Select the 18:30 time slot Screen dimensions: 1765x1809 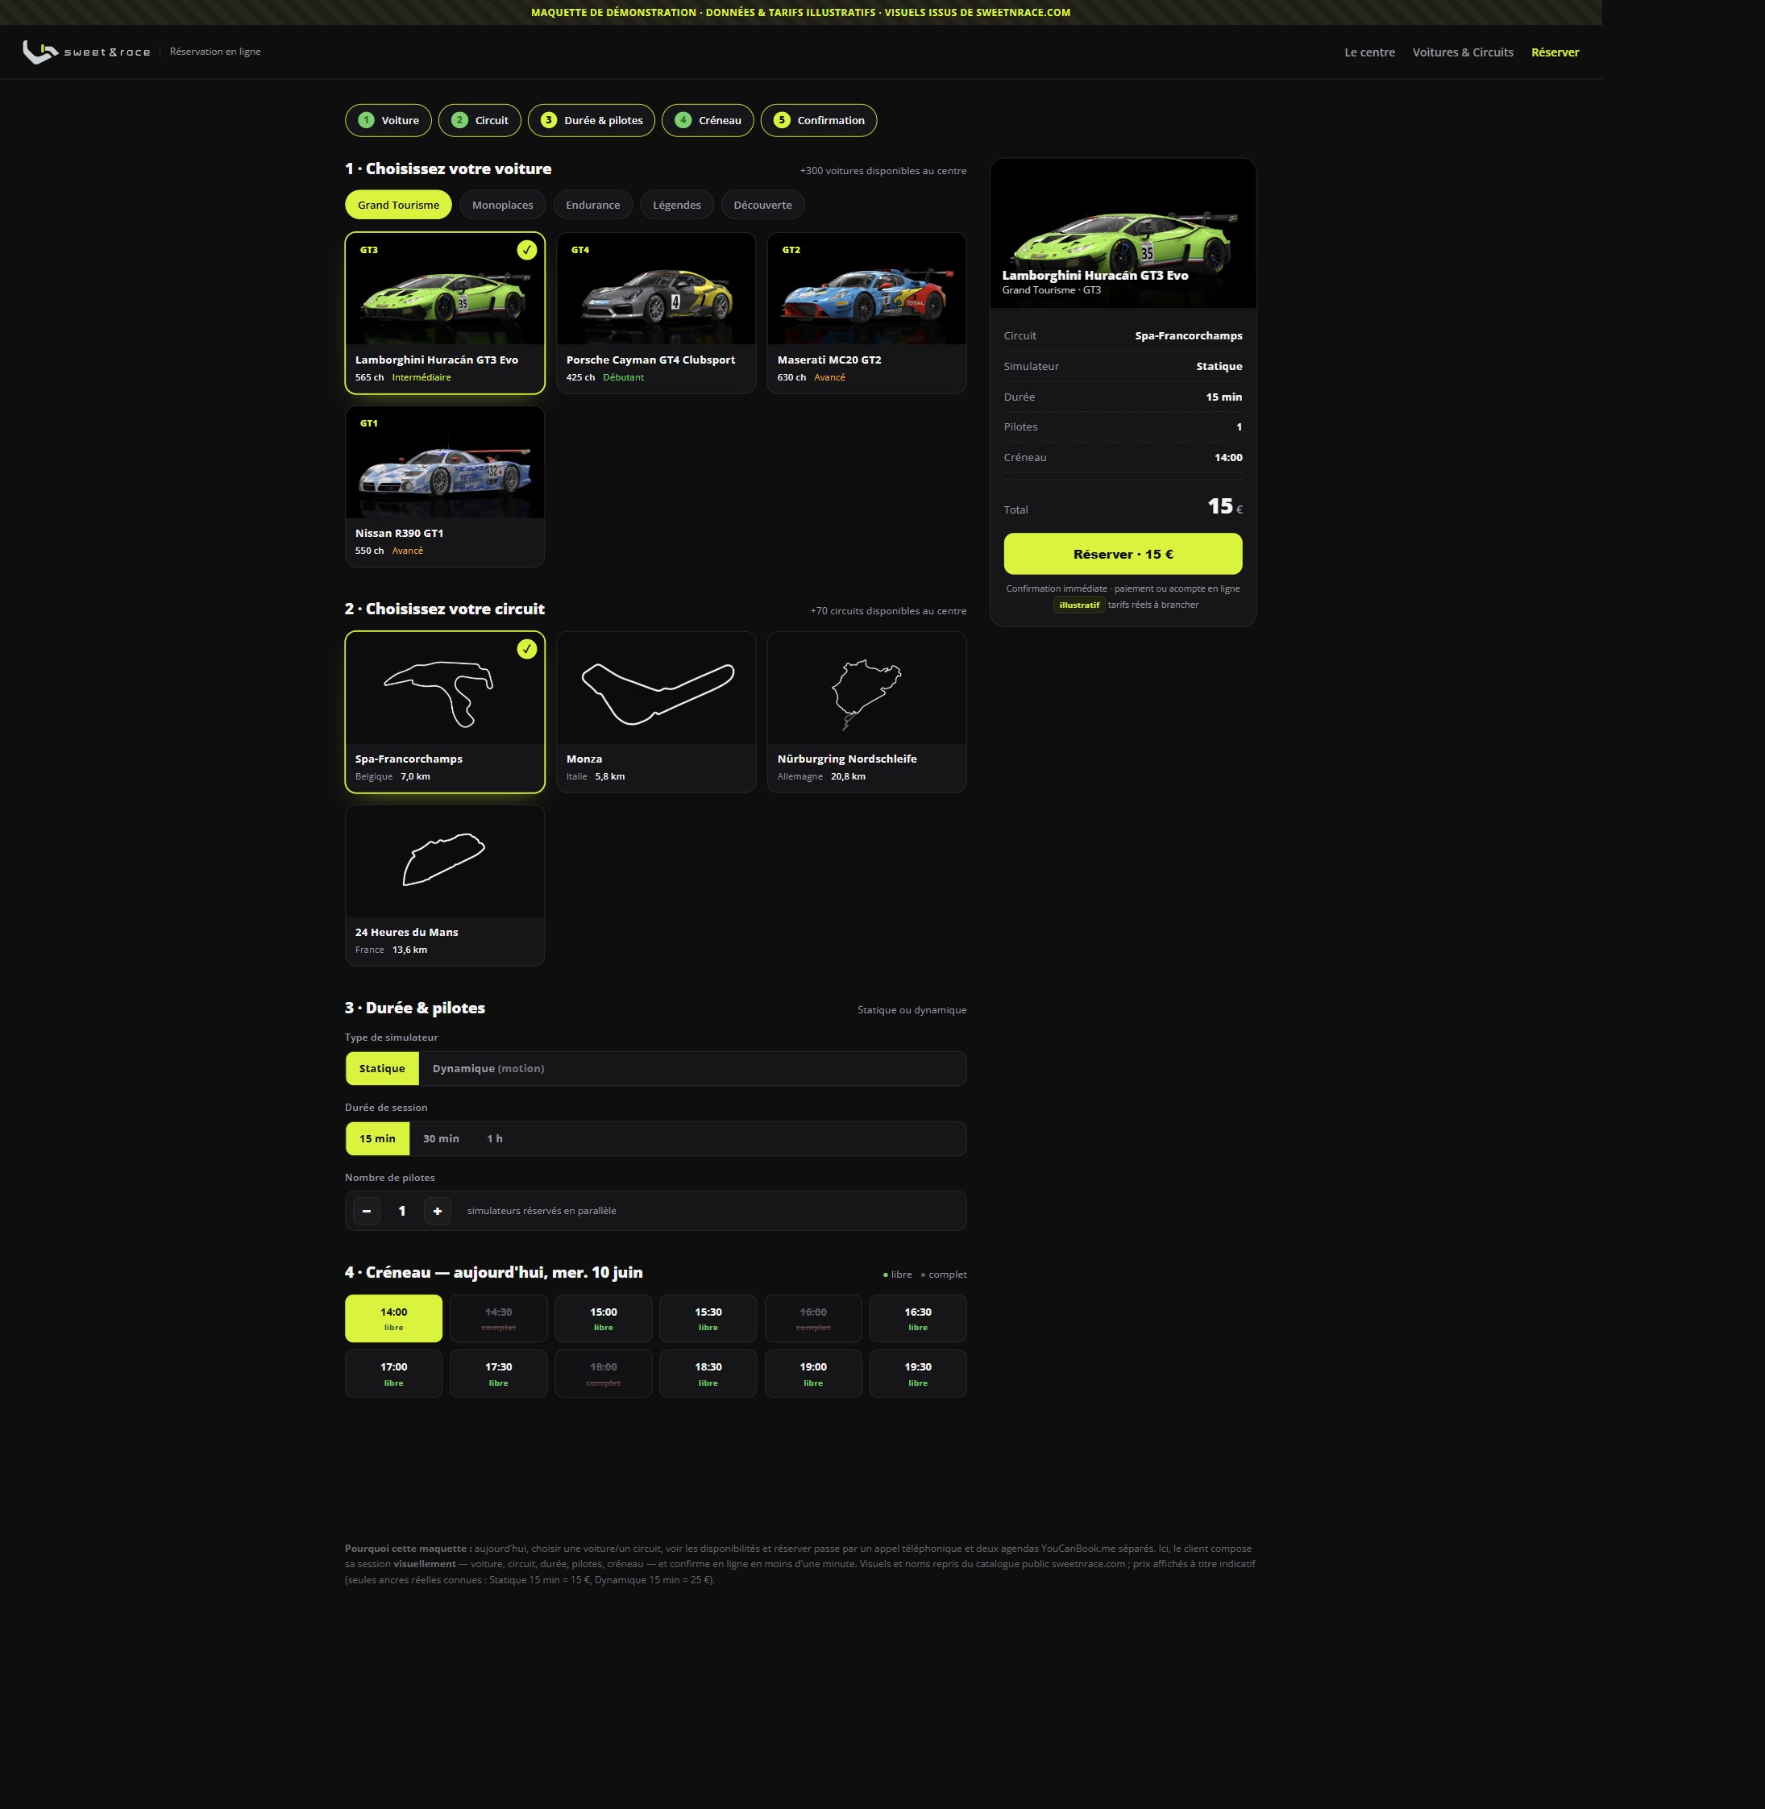[708, 1373]
